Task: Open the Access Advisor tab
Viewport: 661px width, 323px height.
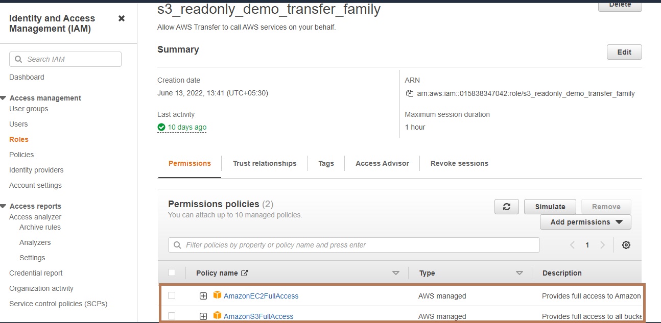Action: click(382, 163)
